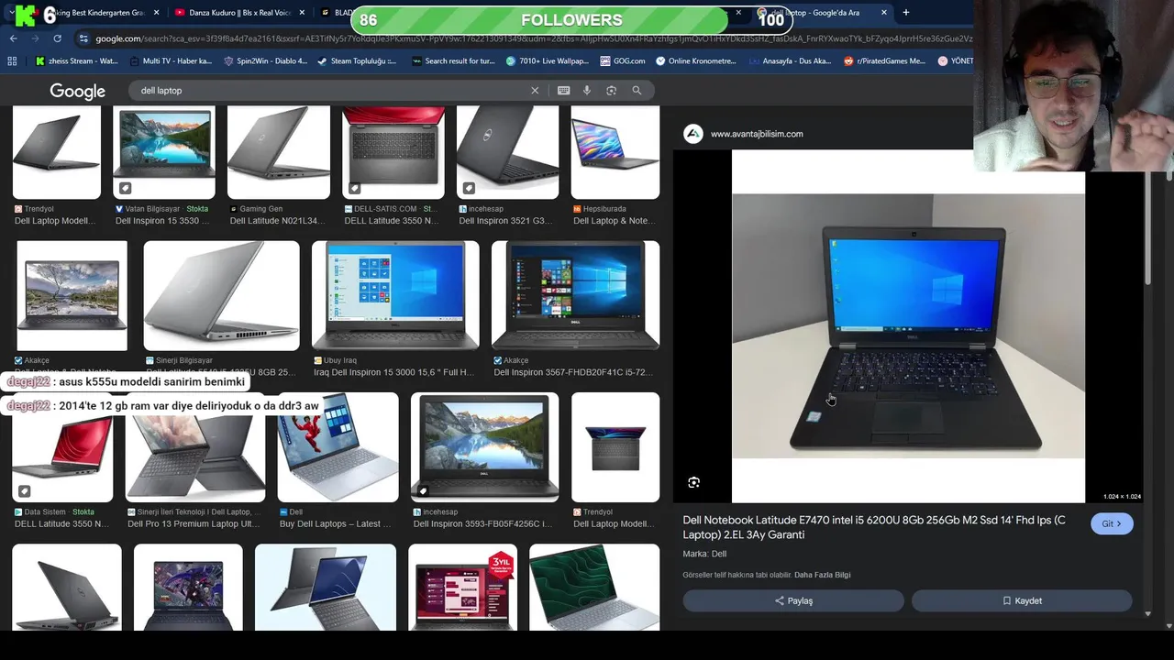Open Sinerji Bilgisayar silver laptop thumbnail
1174x660 pixels.
(x=221, y=295)
